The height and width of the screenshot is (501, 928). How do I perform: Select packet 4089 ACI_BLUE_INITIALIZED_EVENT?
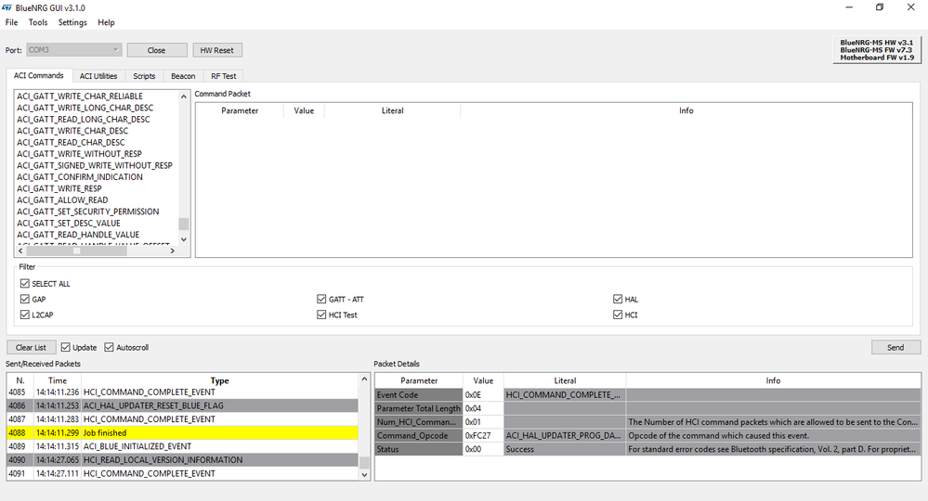(182, 446)
